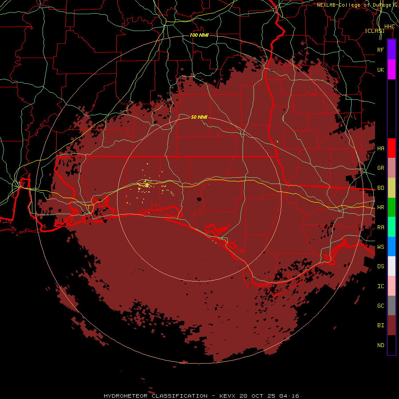The width and height of the screenshot is (399, 399).
Task: Click the BI legend label
Action: [380, 325]
